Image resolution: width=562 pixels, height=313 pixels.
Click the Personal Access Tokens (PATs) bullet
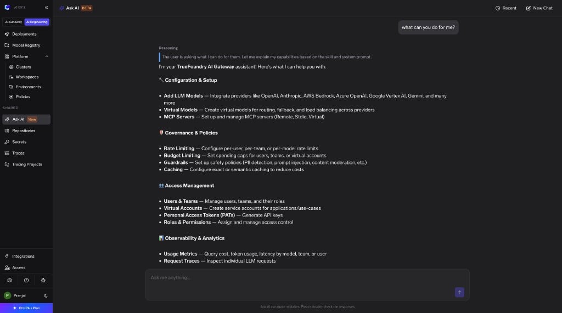click(x=223, y=215)
